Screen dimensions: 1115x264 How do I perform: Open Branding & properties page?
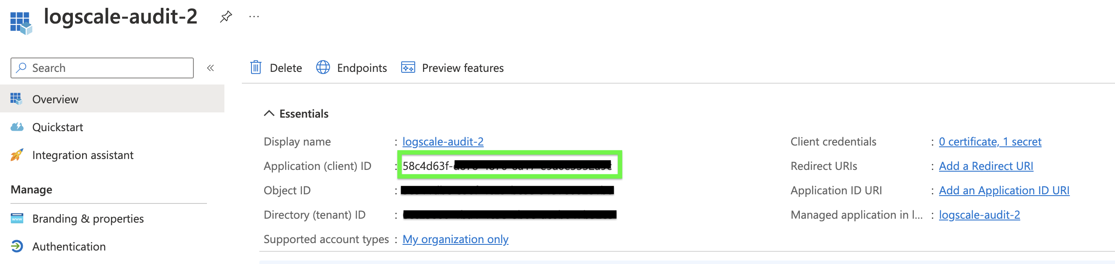(x=88, y=219)
